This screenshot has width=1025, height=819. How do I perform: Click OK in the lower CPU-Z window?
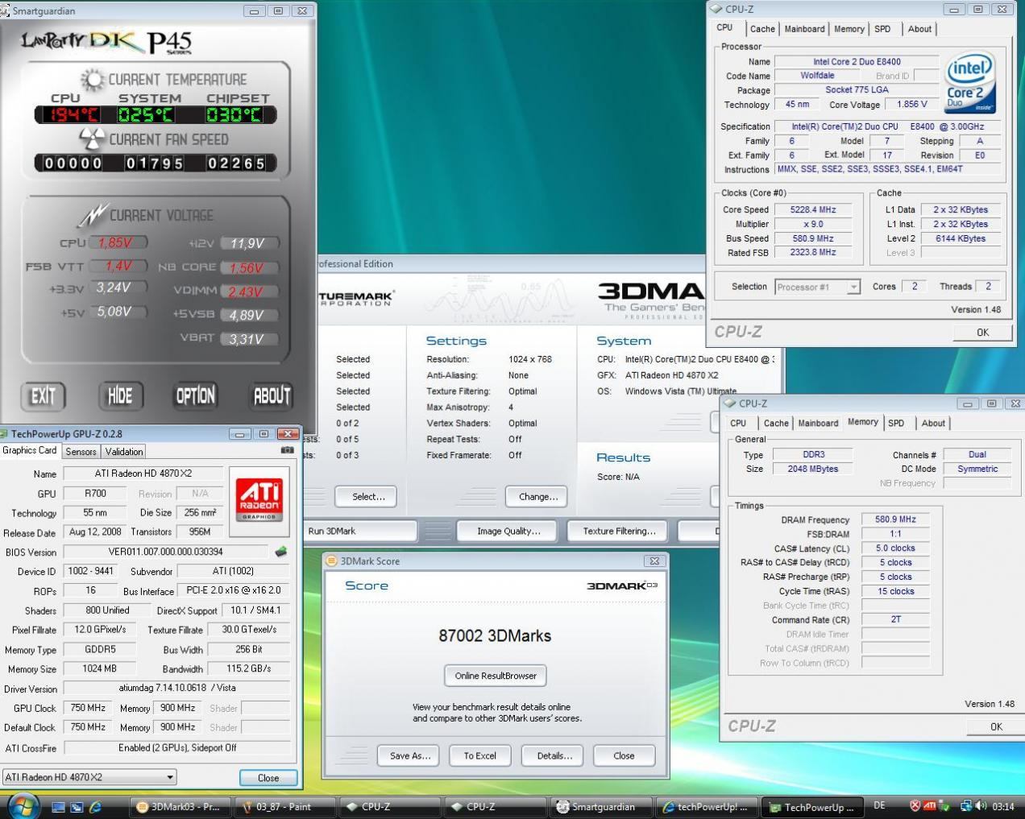pos(996,726)
